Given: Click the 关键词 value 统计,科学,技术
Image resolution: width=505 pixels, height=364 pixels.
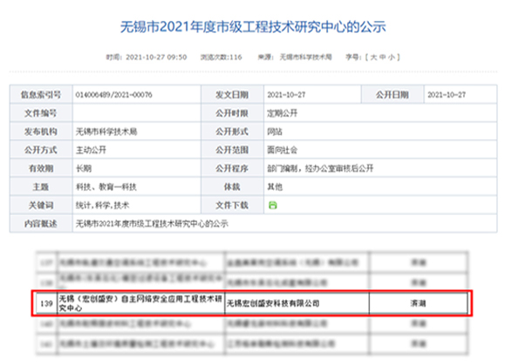Looking at the screenshot, I should point(102,206).
